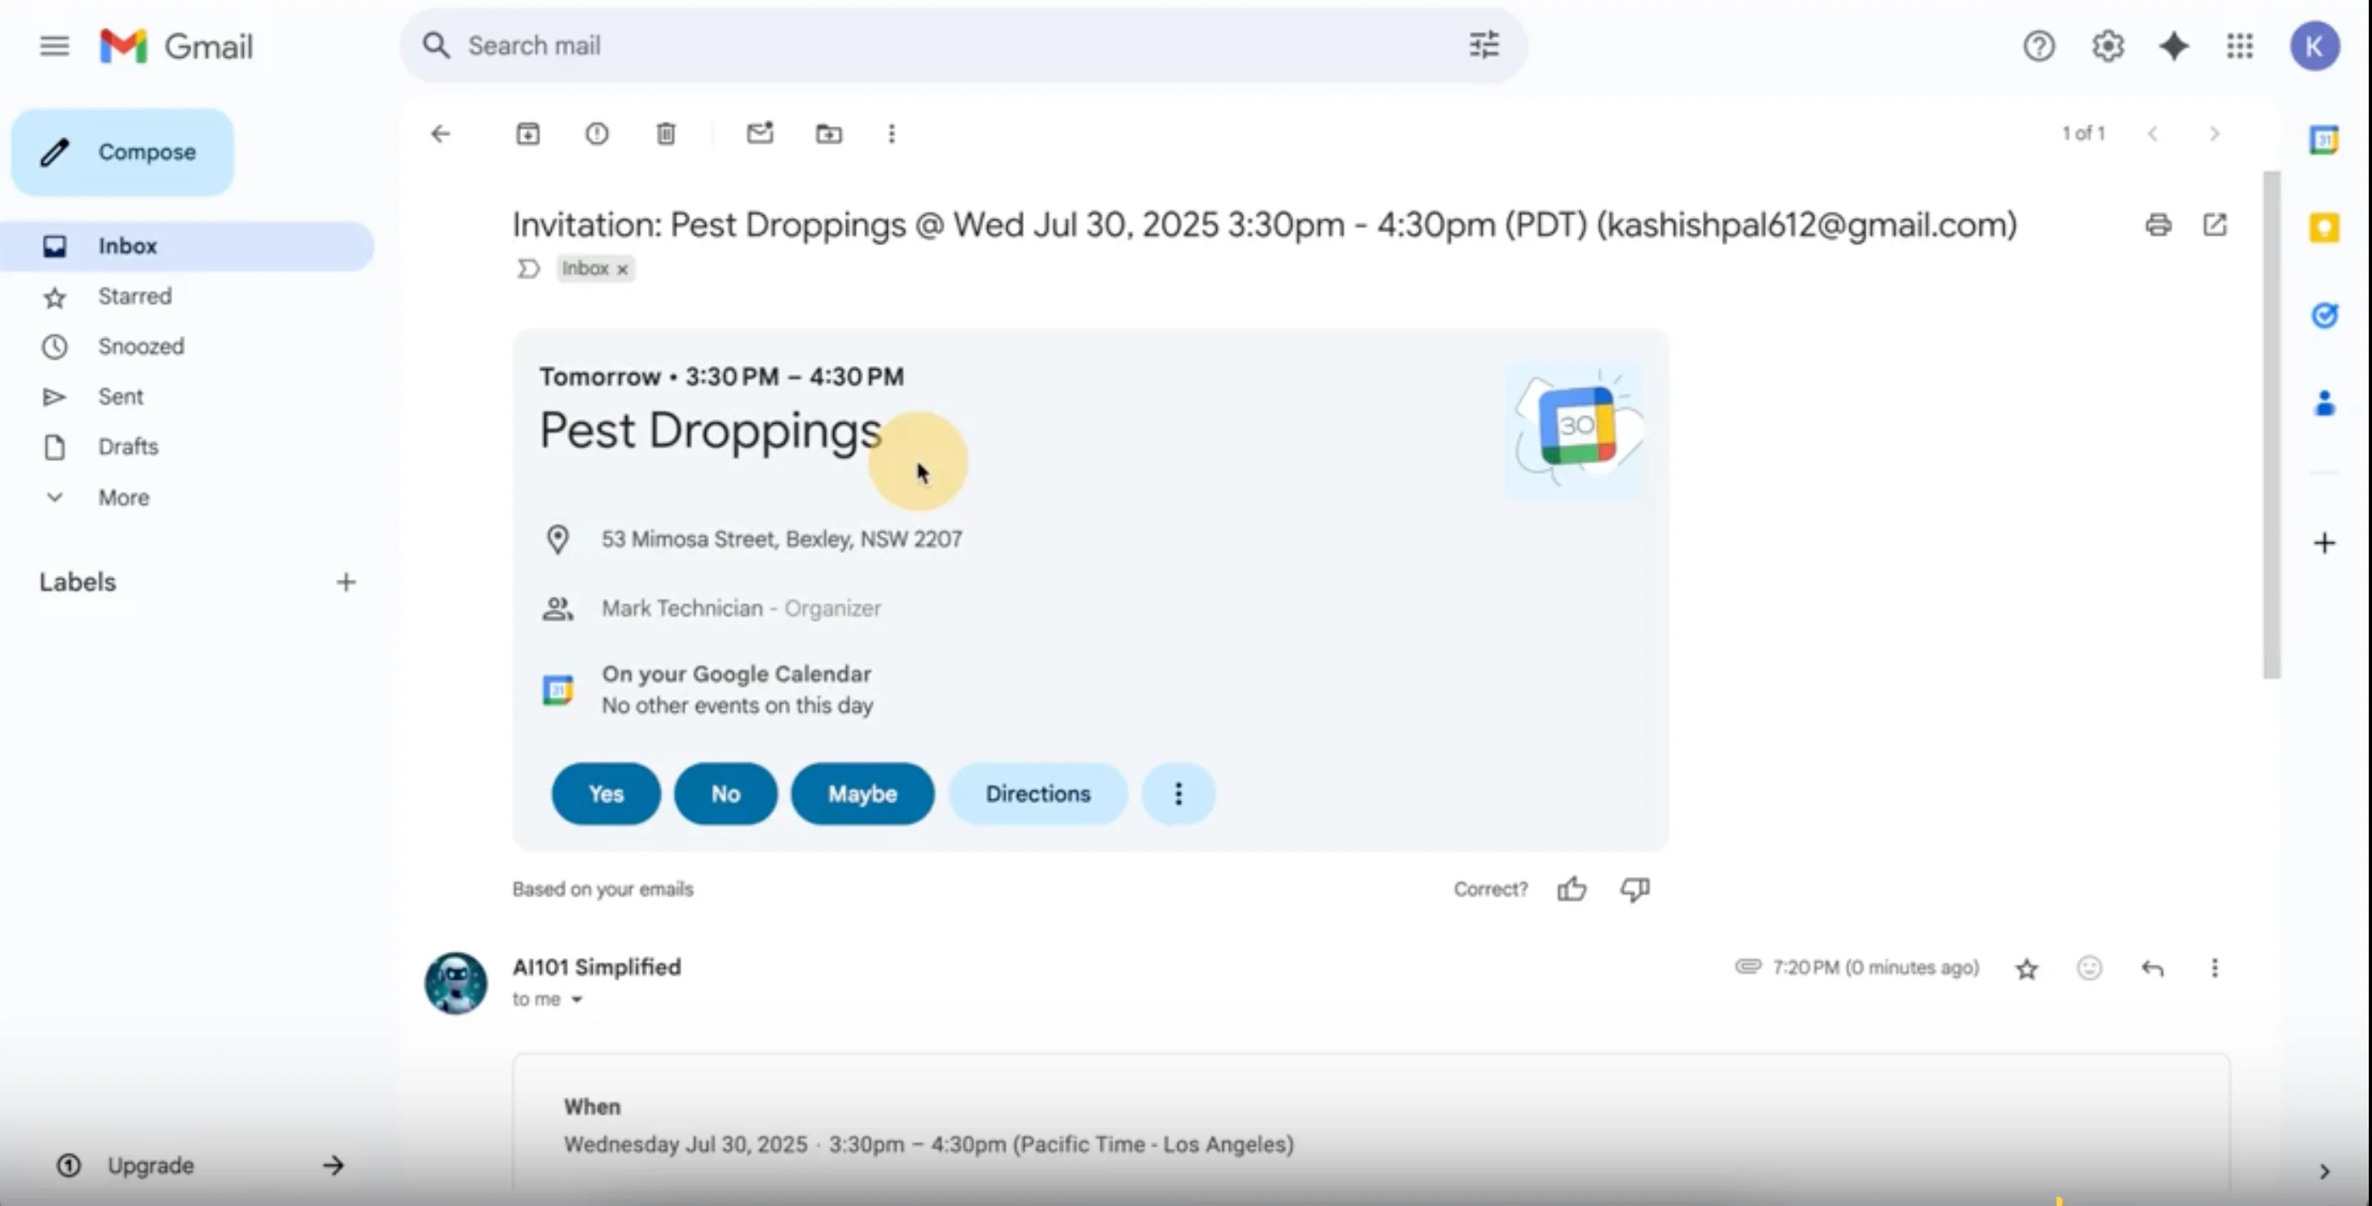The image size is (2372, 1206).
Task: Click thumbs up for Correct
Action: 1572,889
